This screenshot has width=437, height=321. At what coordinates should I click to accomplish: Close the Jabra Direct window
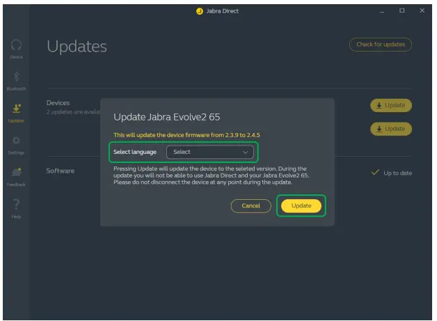(422, 10)
